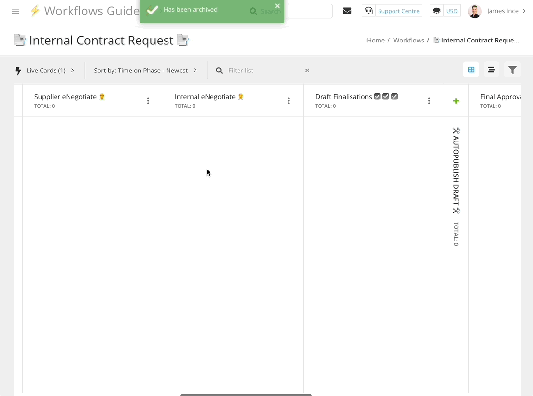Open Supplier eNegotiate phase options menu
This screenshot has width=533, height=396.
tap(148, 100)
